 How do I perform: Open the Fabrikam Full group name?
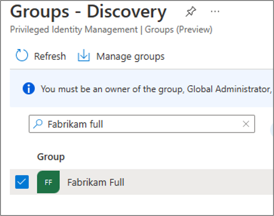tap(96, 183)
